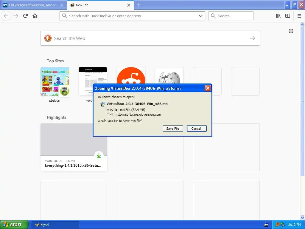Screen dimensions: 305x229
Task: Focus the Search with DuckDuckGo address field
Action: coord(132,16)
